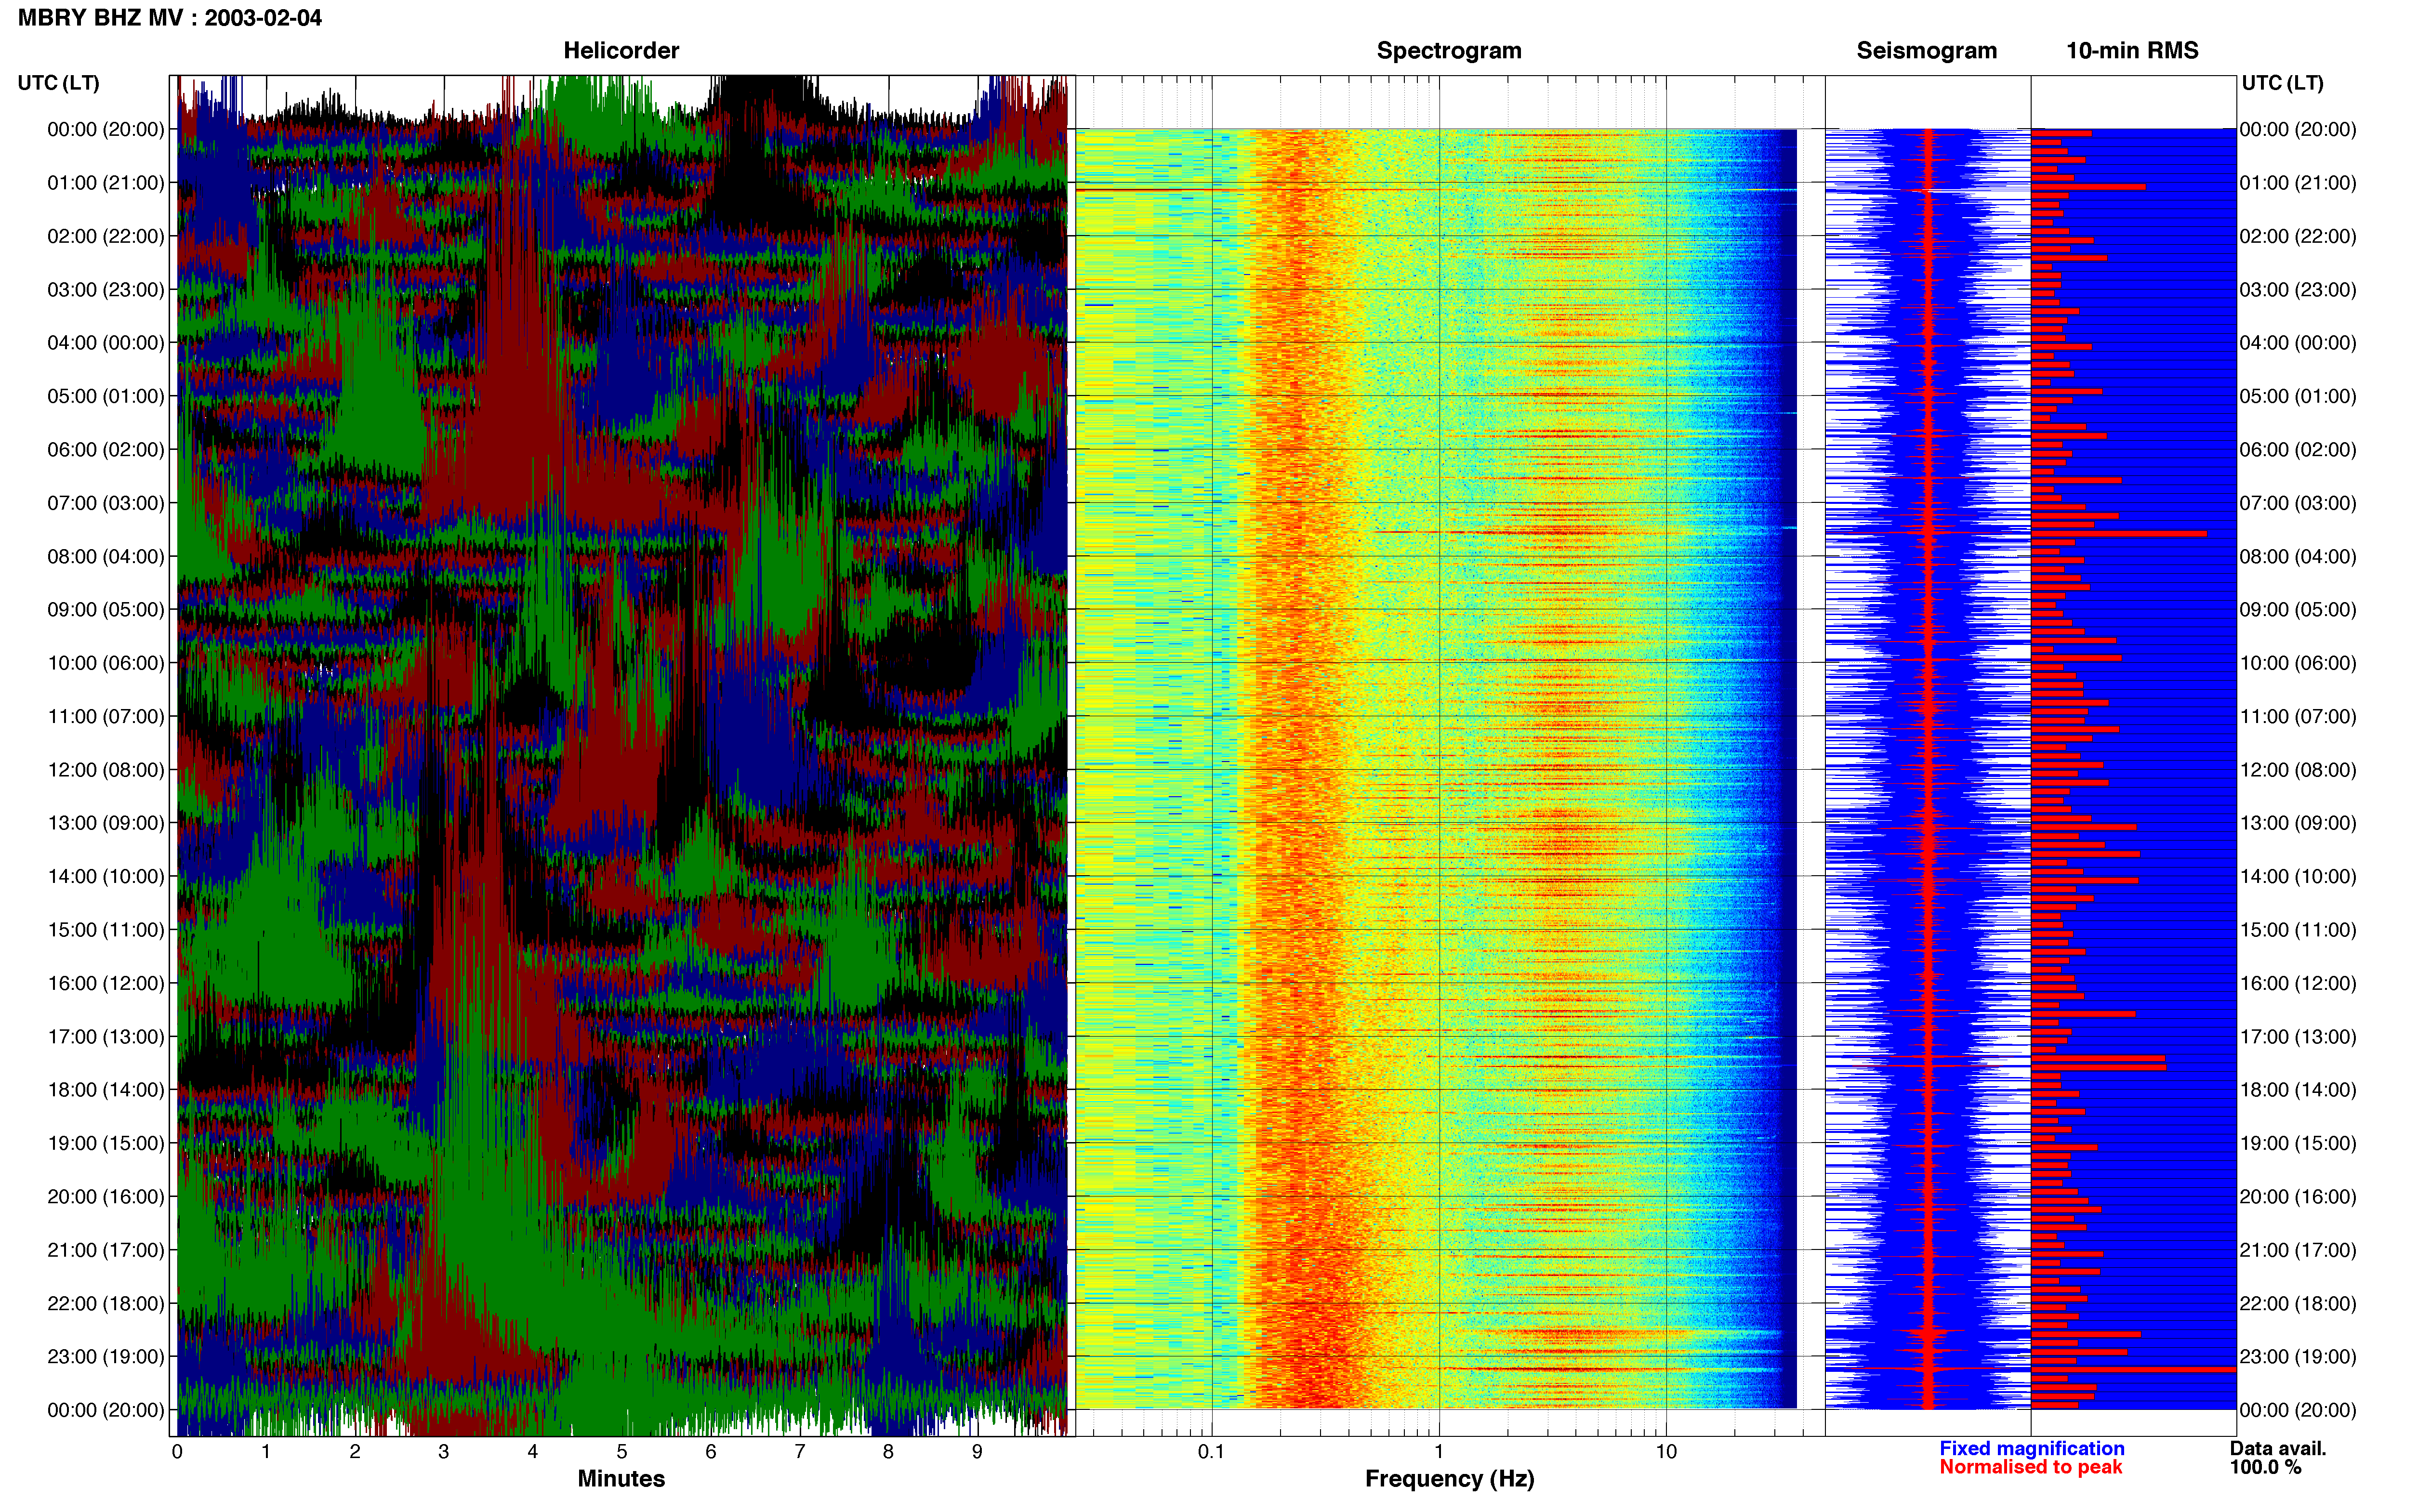The image size is (2418, 1512).
Task: Click '21:00 (17:00)' on the RMS time axis
Action: point(2298,1250)
